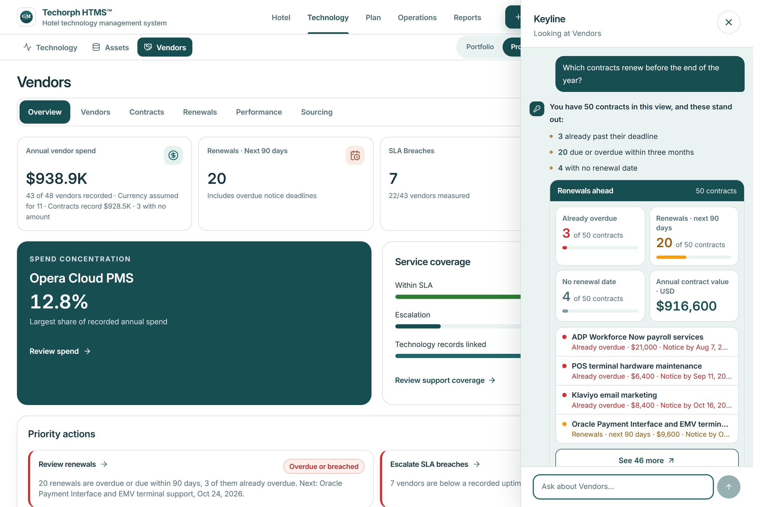Screen dimensions: 761x507
Task: Open the Plan menu
Action: 373,17
